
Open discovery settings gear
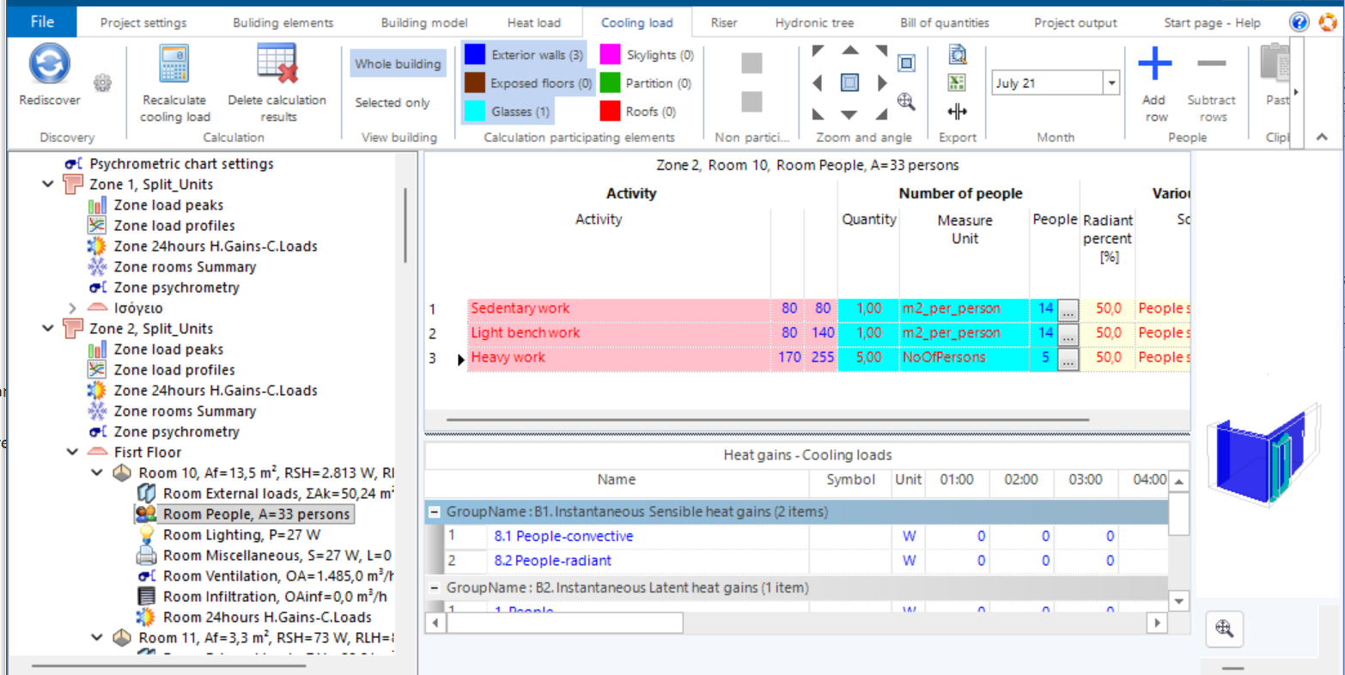pyautogui.click(x=103, y=82)
